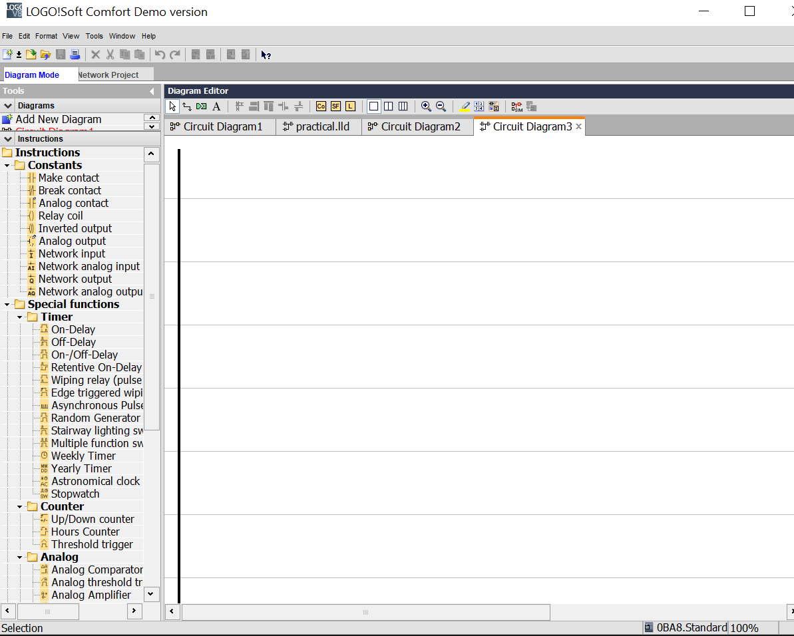Open the Special functions (SF) toolbar

[335, 106]
